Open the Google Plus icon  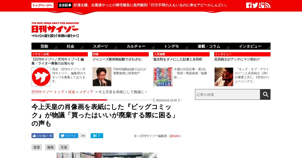pyautogui.click(x=261, y=5)
